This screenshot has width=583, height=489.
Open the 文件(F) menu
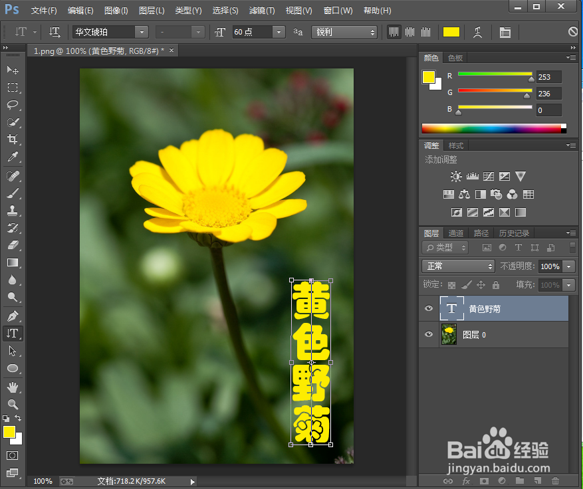point(44,11)
